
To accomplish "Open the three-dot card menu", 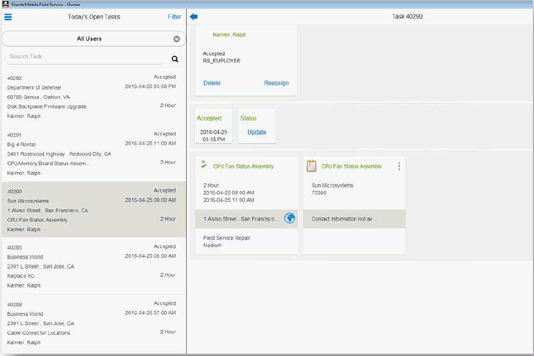I will tap(398, 166).
